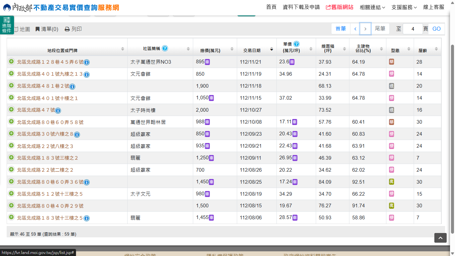Image resolution: width=455 pixels, height=256 pixels.
Task: Expand row 北區北成路128巷45弄6號 with plus icon
Action: [11, 61]
